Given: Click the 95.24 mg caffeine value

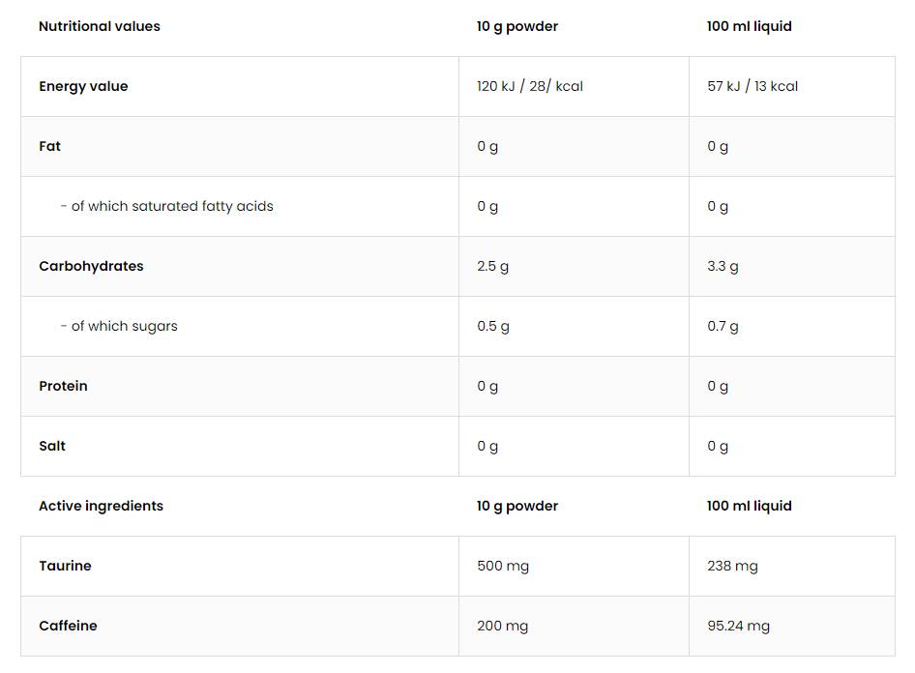Looking at the screenshot, I should (x=738, y=626).
